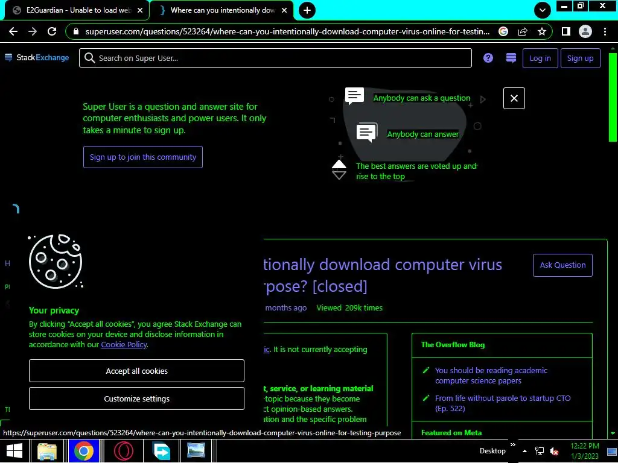Click the 'Featured on Meta' heading
618x463 pixels.
(x=451, y=433)
